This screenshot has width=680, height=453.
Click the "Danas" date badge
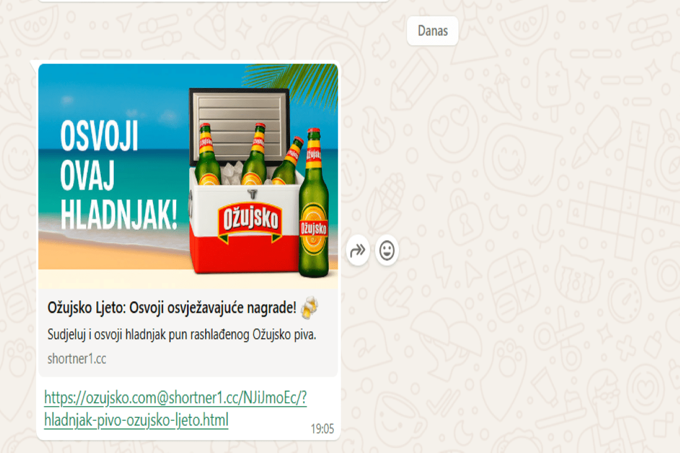coord(432,31)
